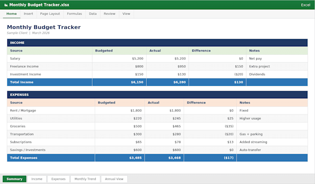The height and width of the screenshot is (184, 315).
Task: Click the Subscriptions row label
Action: click(21, 142)
